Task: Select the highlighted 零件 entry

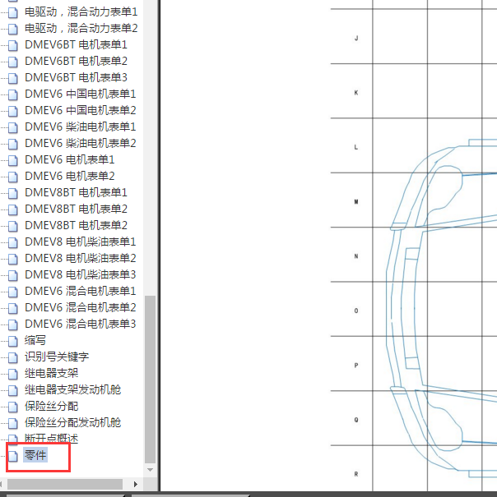Action: pyautogui.click(x=35, y=455)
